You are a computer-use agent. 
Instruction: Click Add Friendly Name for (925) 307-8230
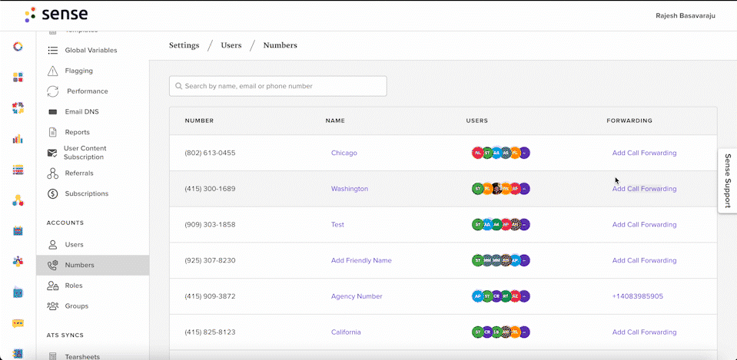click(x=361, y=260)
